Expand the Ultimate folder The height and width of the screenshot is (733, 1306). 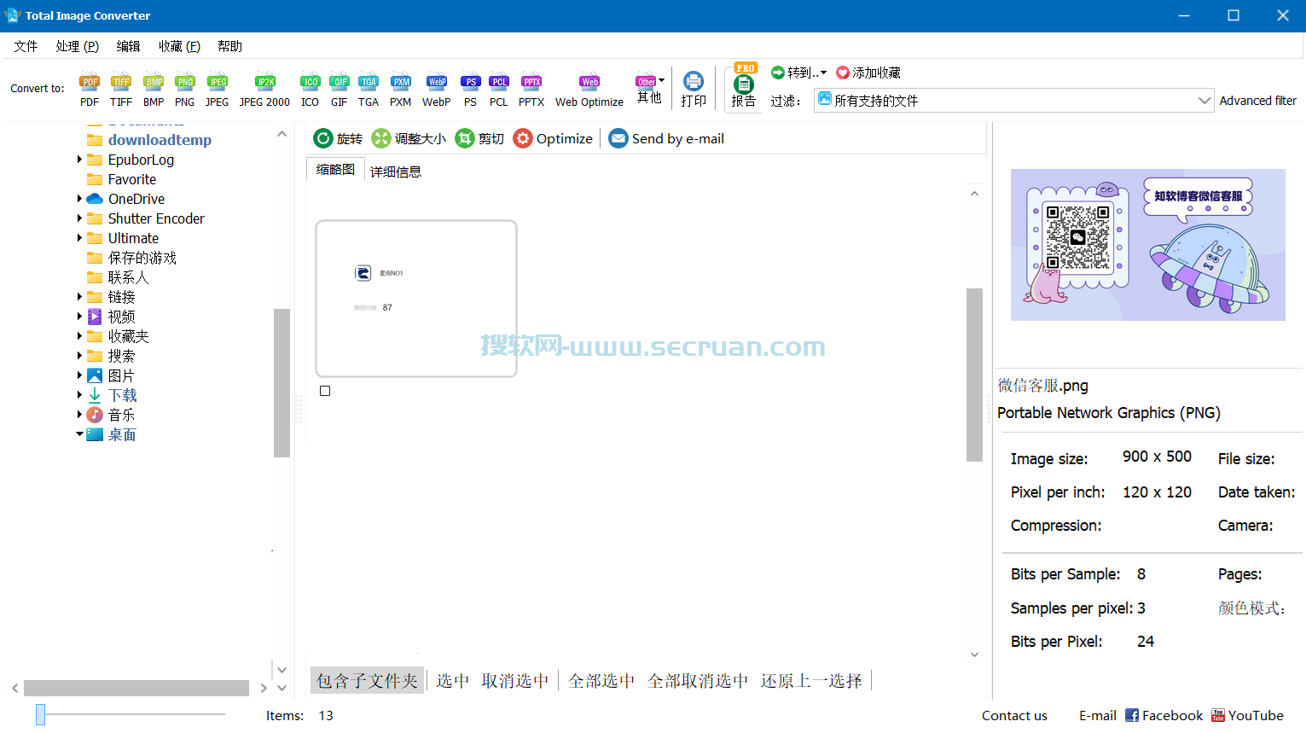[x=79, y=238]
